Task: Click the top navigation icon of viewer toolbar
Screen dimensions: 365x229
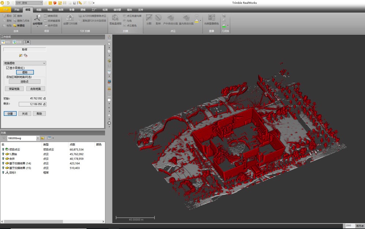Action: click(109, 37)
